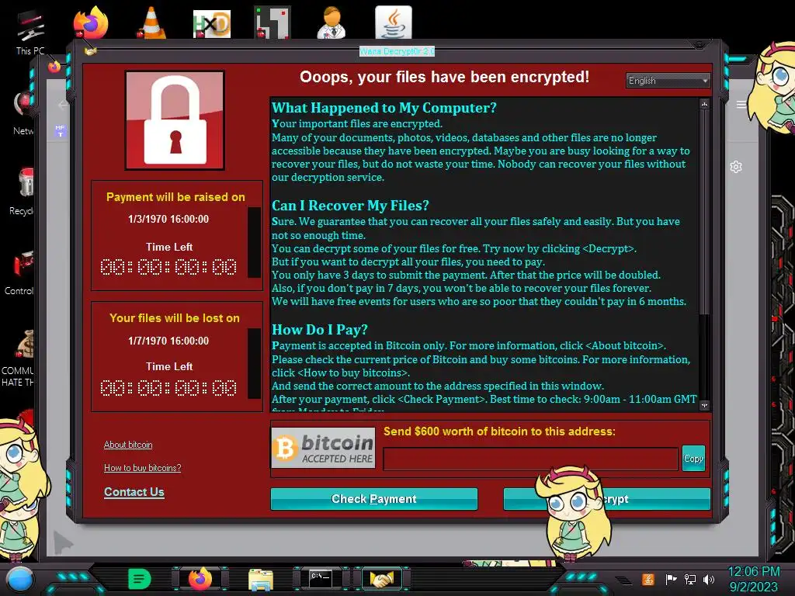Click the volume speaker tray icon

tap(709, 579)
